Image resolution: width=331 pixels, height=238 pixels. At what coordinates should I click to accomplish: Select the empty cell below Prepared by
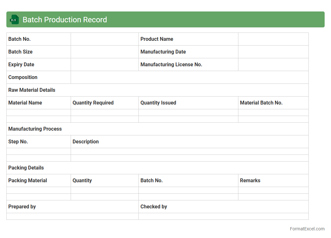pyautogui.click(x=72, y=216)
